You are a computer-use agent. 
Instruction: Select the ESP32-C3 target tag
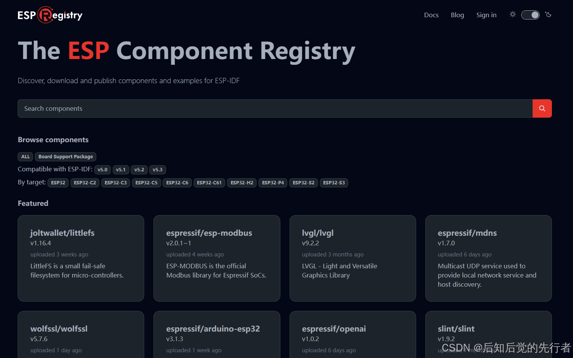116,183
